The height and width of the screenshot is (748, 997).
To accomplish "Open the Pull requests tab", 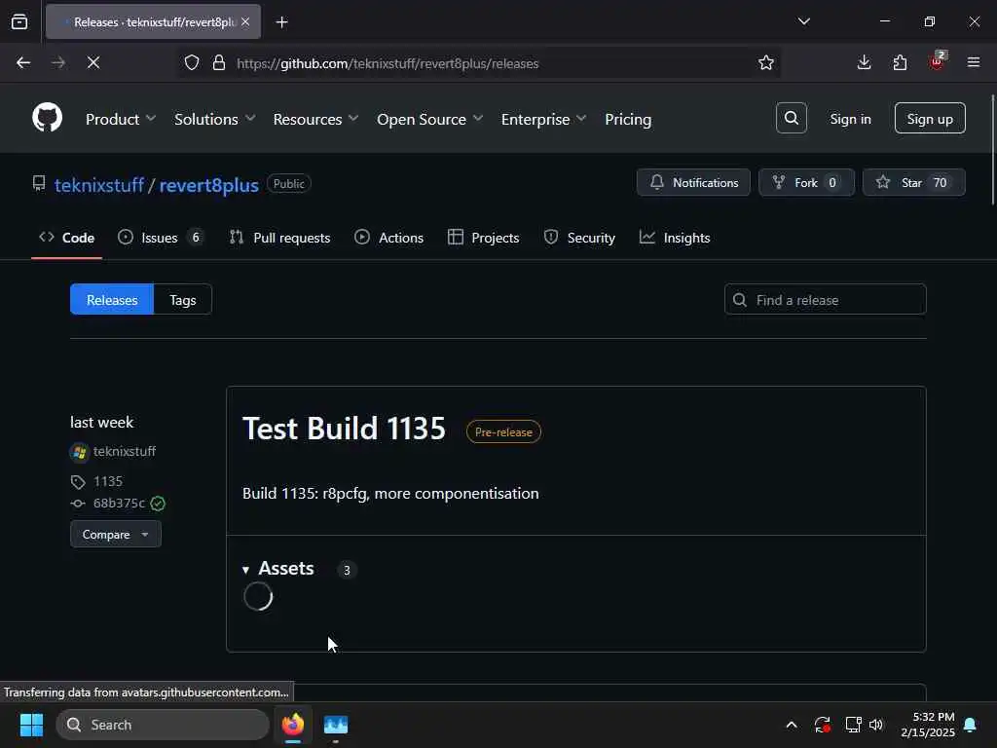I will tap(279, 238).
